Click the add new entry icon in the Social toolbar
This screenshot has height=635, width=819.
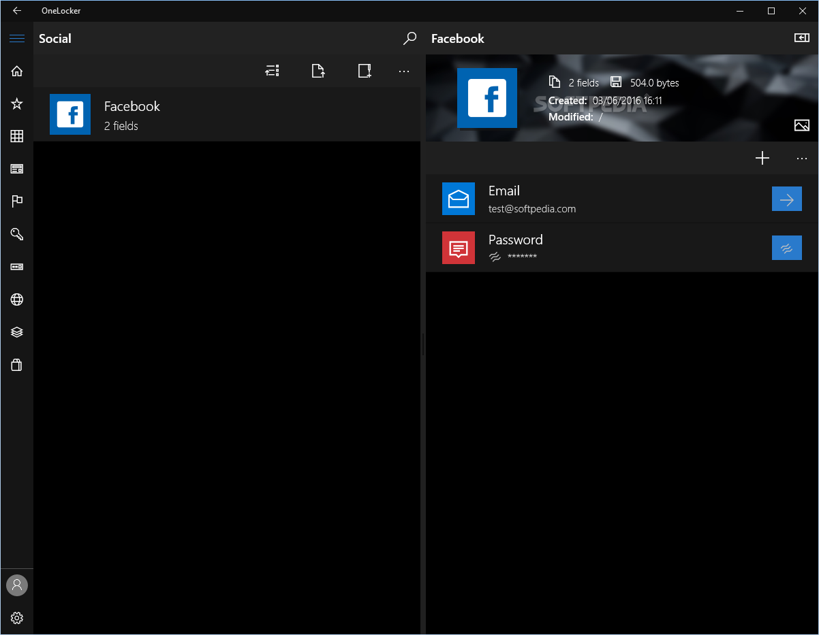click(365, 71)
